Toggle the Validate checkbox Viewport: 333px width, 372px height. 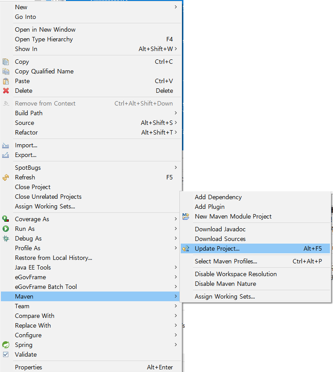click(x=6, y=354)
